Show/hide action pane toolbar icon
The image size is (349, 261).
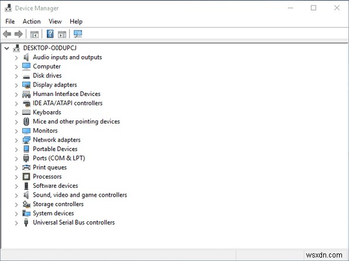click(62, 35)
